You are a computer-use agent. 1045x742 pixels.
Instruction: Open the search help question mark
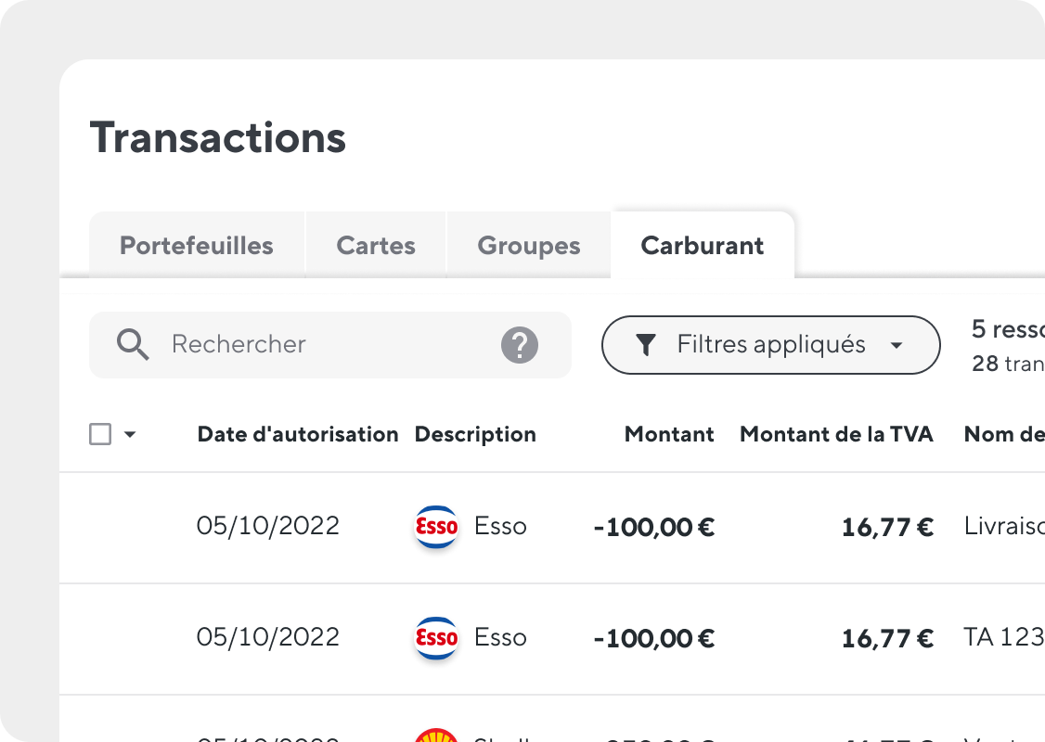tap(519, 345)
